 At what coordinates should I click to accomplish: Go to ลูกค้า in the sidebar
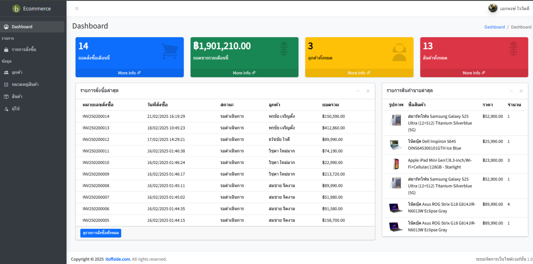coord(32,72)
